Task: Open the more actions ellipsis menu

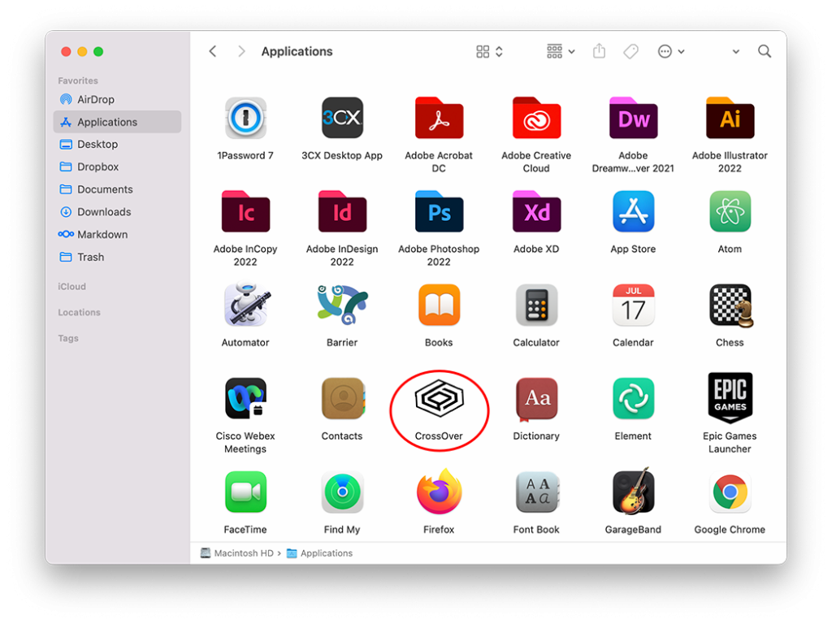Action: tap(670, 51)
